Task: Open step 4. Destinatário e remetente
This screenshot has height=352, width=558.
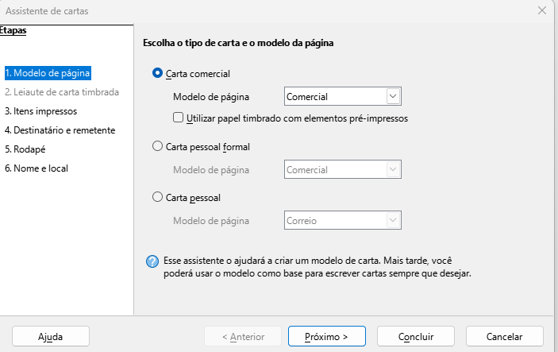Action: point(60,130)
